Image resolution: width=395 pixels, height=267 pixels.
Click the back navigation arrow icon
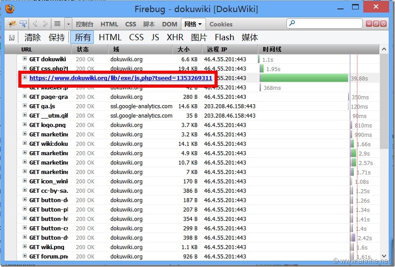pyautogui.click(x=35, y=24)
